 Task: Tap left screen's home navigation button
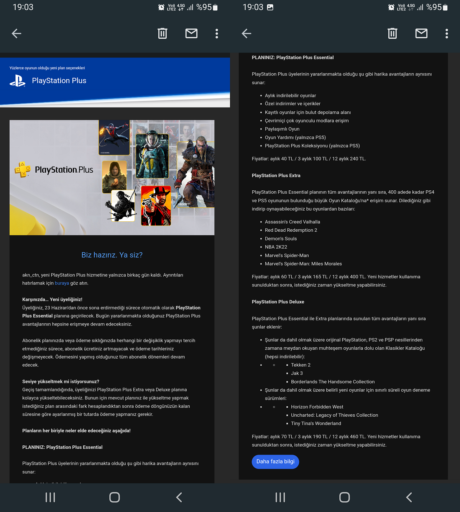click(x=115, y=497)
